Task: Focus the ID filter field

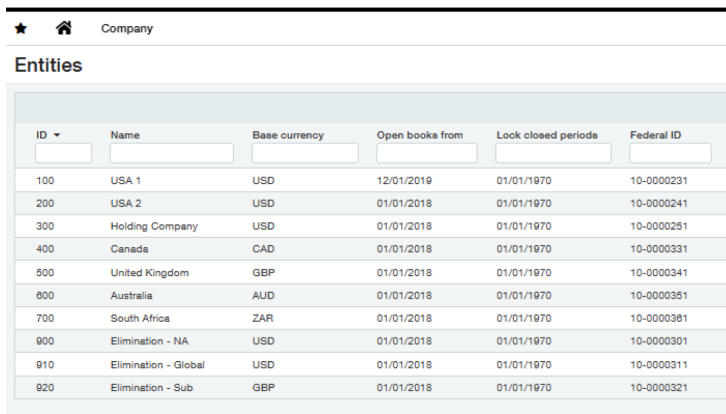Action: [x=64, y=153]
